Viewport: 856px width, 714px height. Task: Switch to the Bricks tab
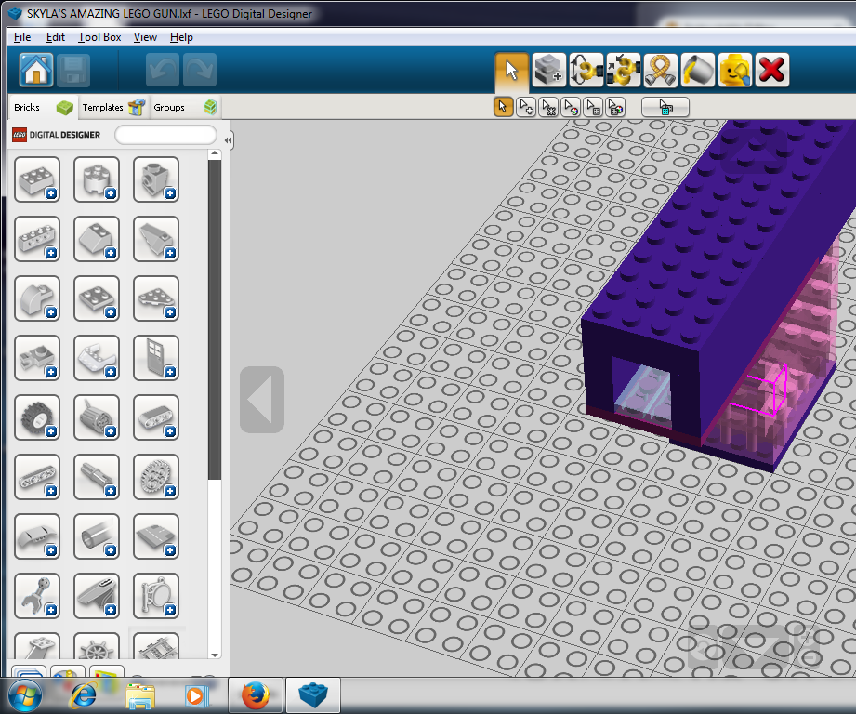pos(43,107)
